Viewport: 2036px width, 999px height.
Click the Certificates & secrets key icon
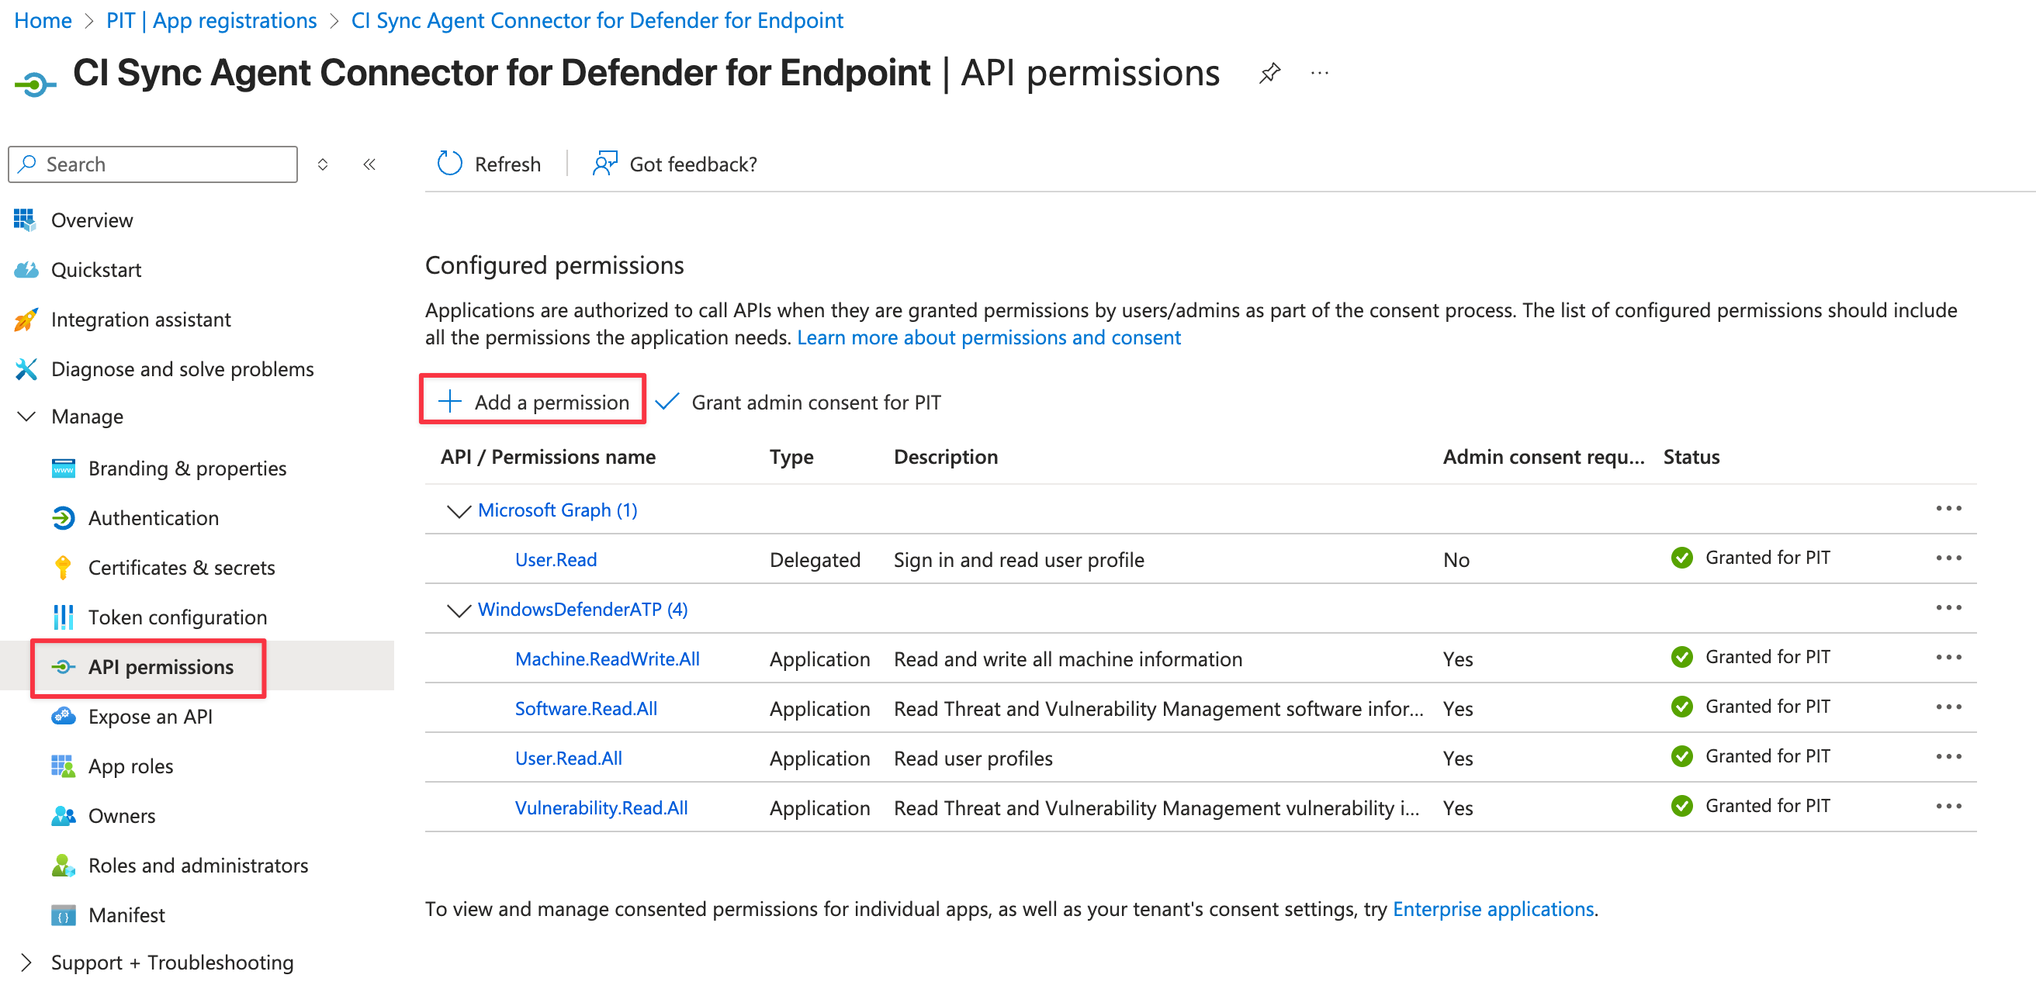(x=63, y=568)
